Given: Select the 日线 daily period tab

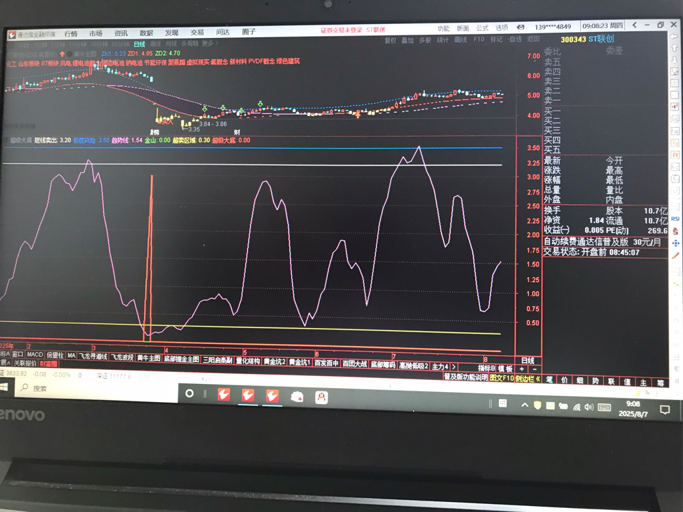Looking at the screenshot, I should pyautogui.click(x=139, y=44).
